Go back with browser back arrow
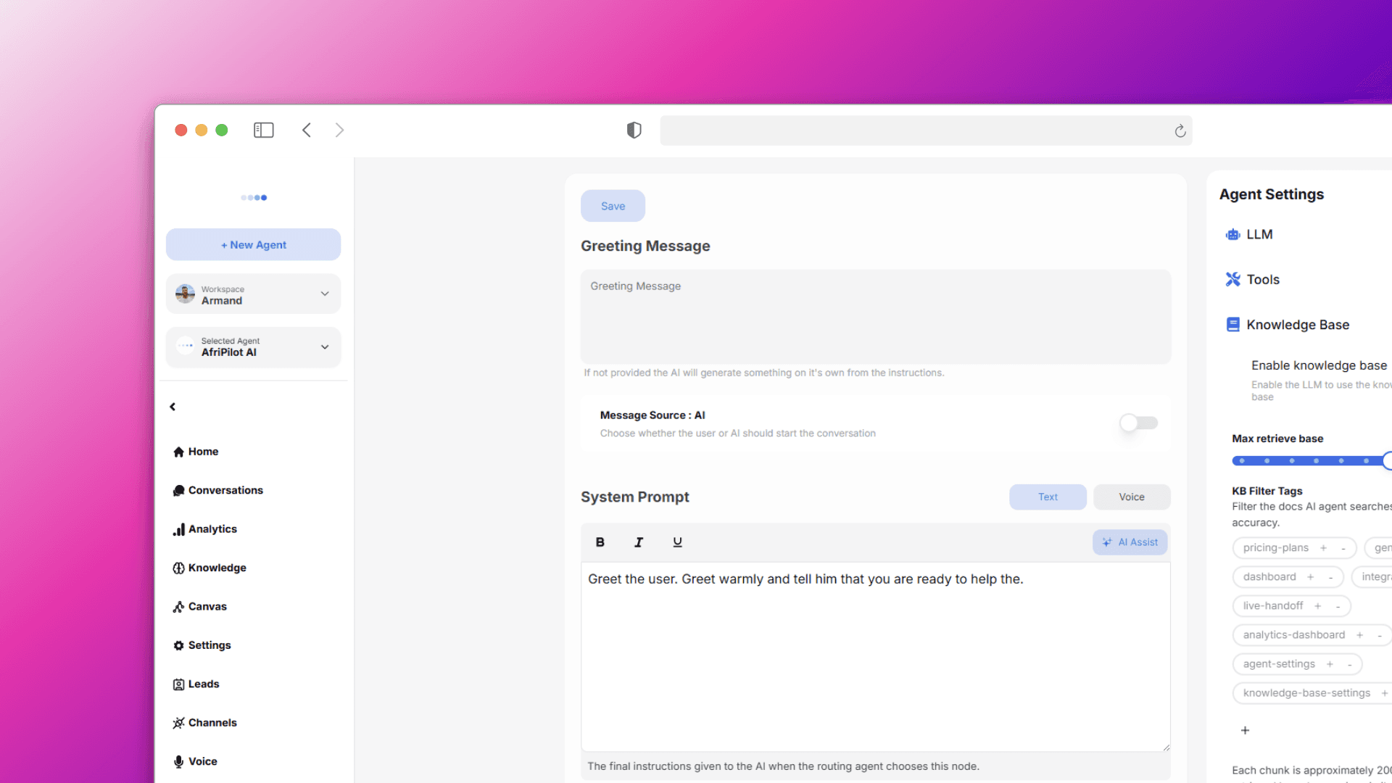This screenshot has height=783, width=1392. pyautogui.click(x=307, y=130)
